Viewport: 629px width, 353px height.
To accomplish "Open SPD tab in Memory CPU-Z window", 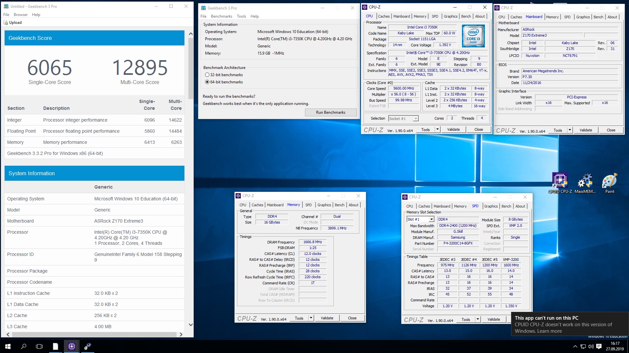I will click(308, 205).
